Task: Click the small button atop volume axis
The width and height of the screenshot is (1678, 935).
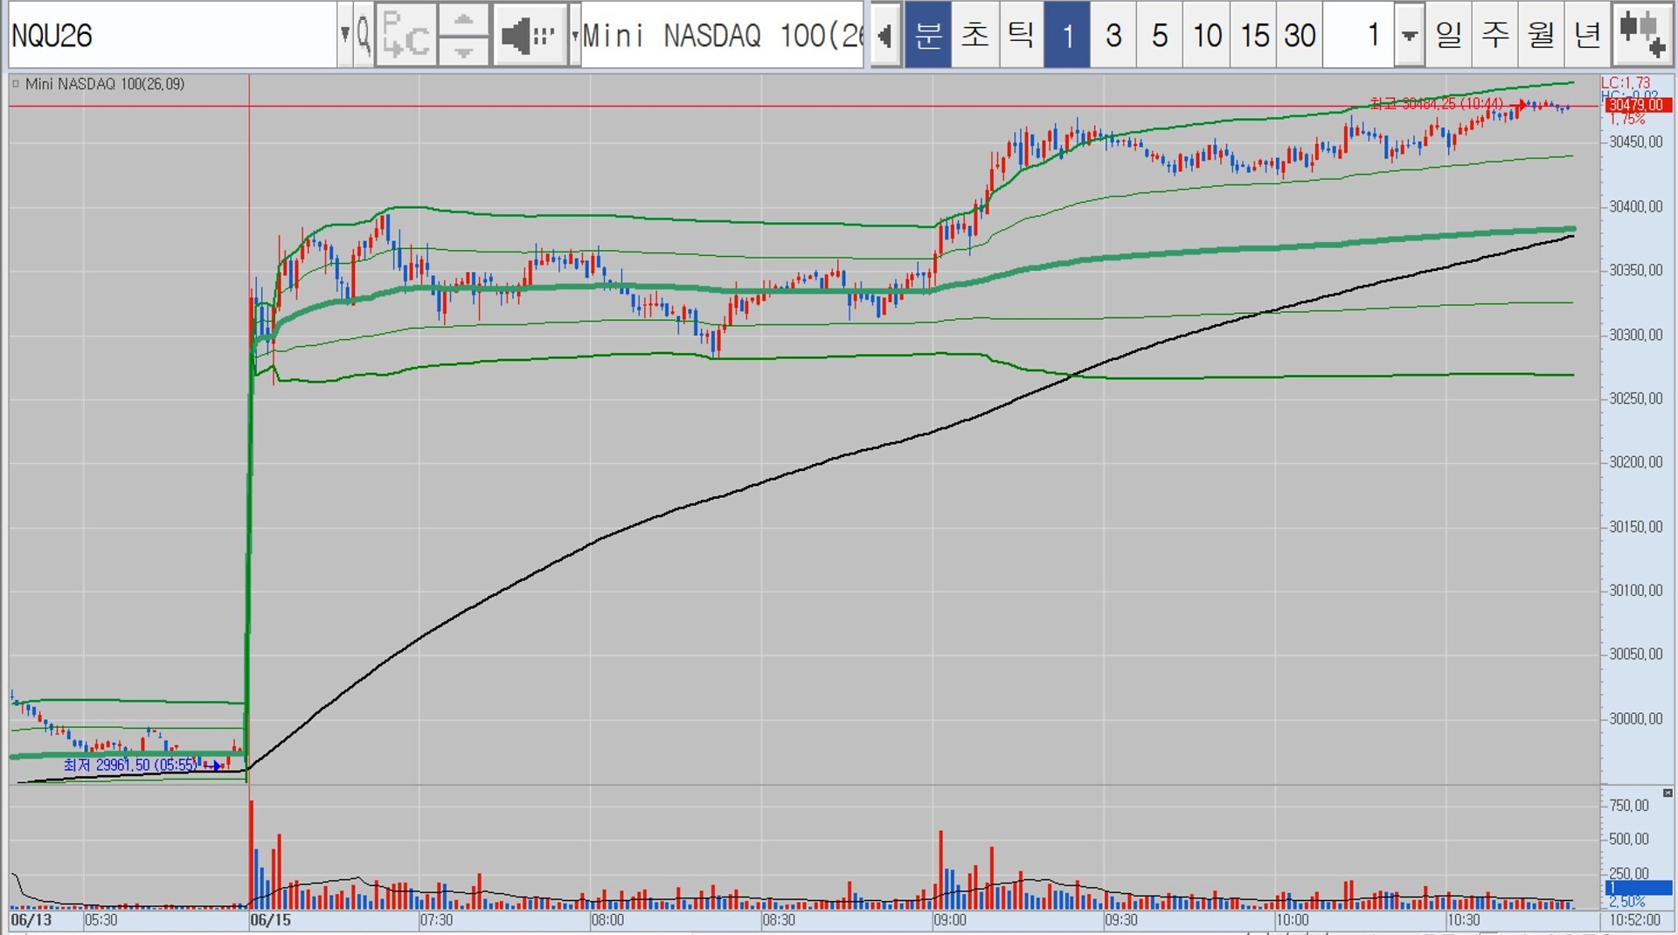Action: 1668,793
